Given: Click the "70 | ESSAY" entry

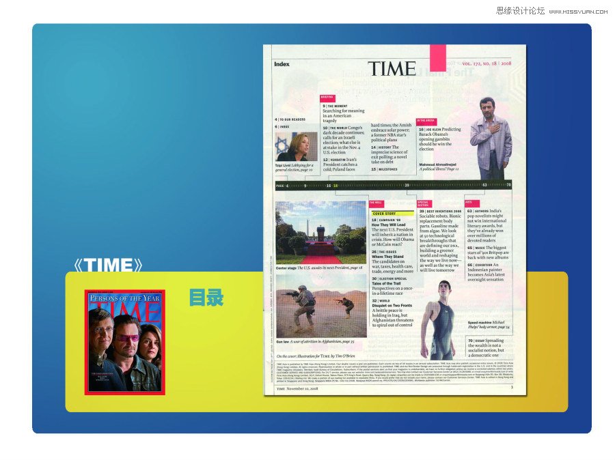Looking at the screenshot, I should click(476, 341).
